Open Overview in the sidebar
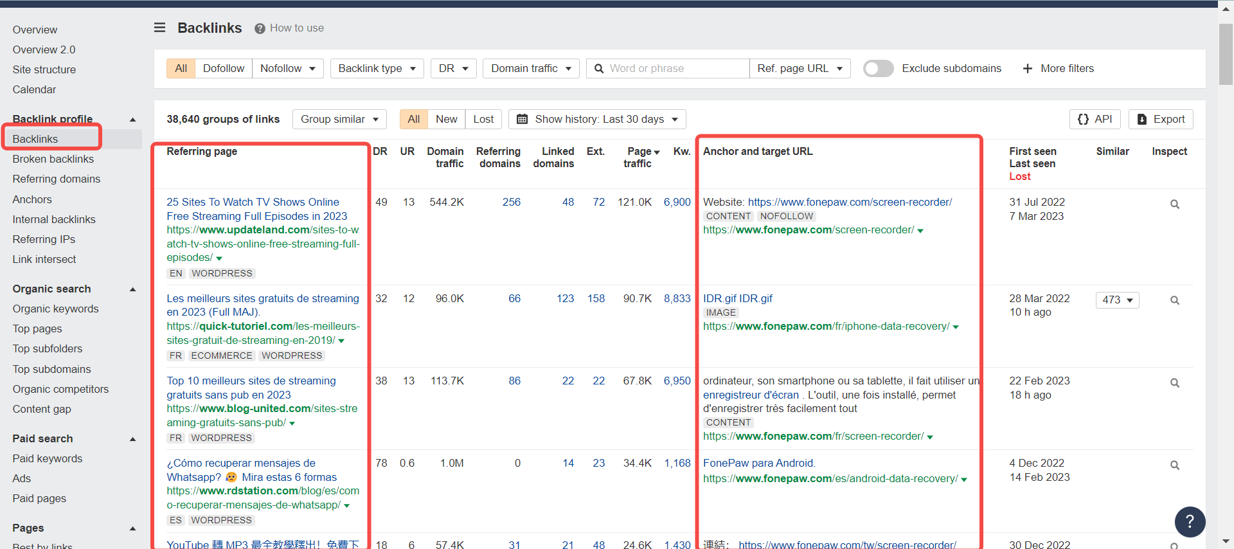The height and width of the screenshot is (549, 1234). click(x=35, y=30)
